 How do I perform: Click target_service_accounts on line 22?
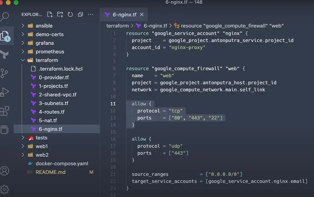[x=164, y=181]
